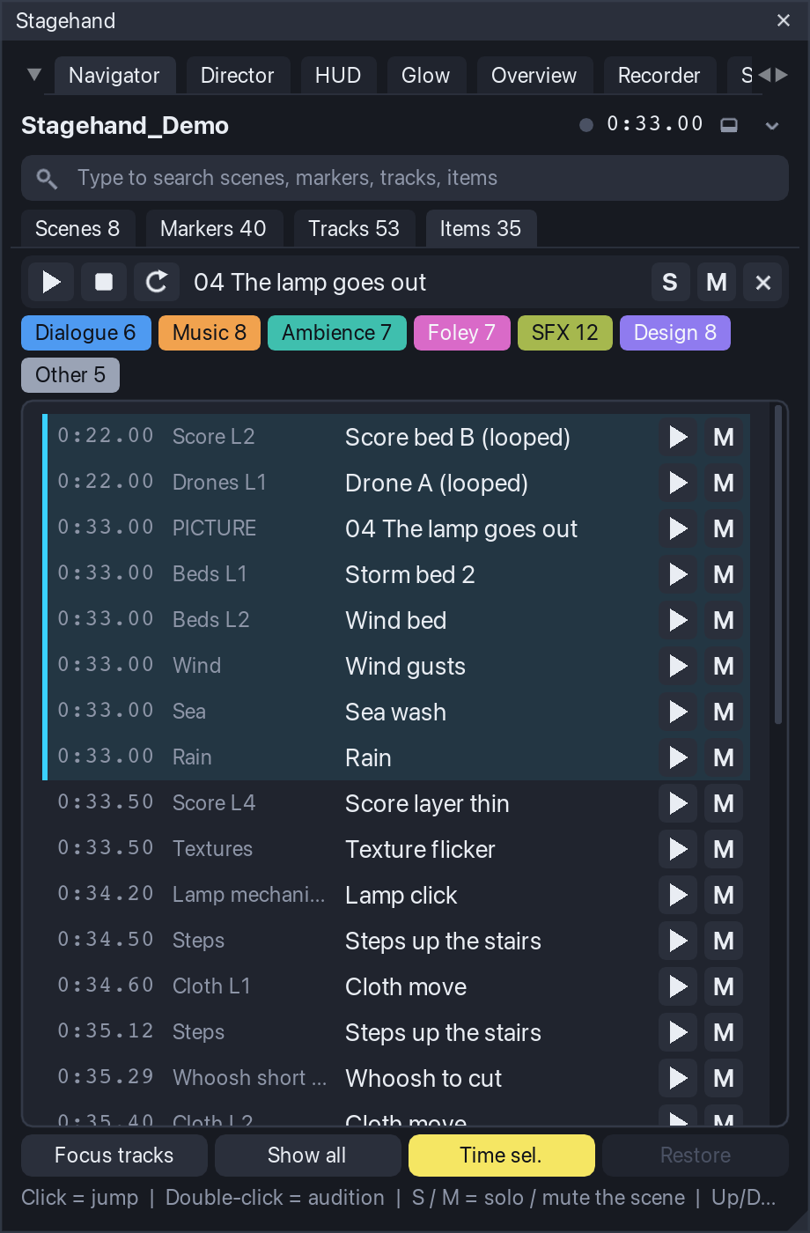Jump to the Texture flicker row
Viewport: 810px width, 1233px height.
coord(396,849)
